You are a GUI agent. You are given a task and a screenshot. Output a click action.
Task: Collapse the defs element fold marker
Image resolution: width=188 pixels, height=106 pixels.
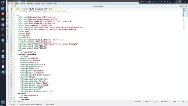tap(14, 50)
